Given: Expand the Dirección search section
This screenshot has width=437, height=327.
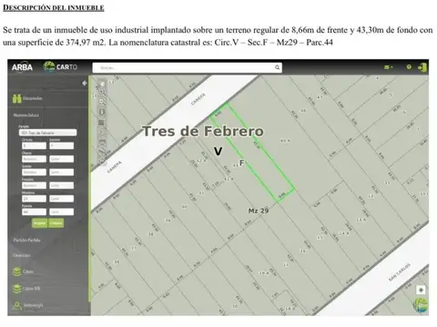Looking at the screenshot, I should coord(22,255).
